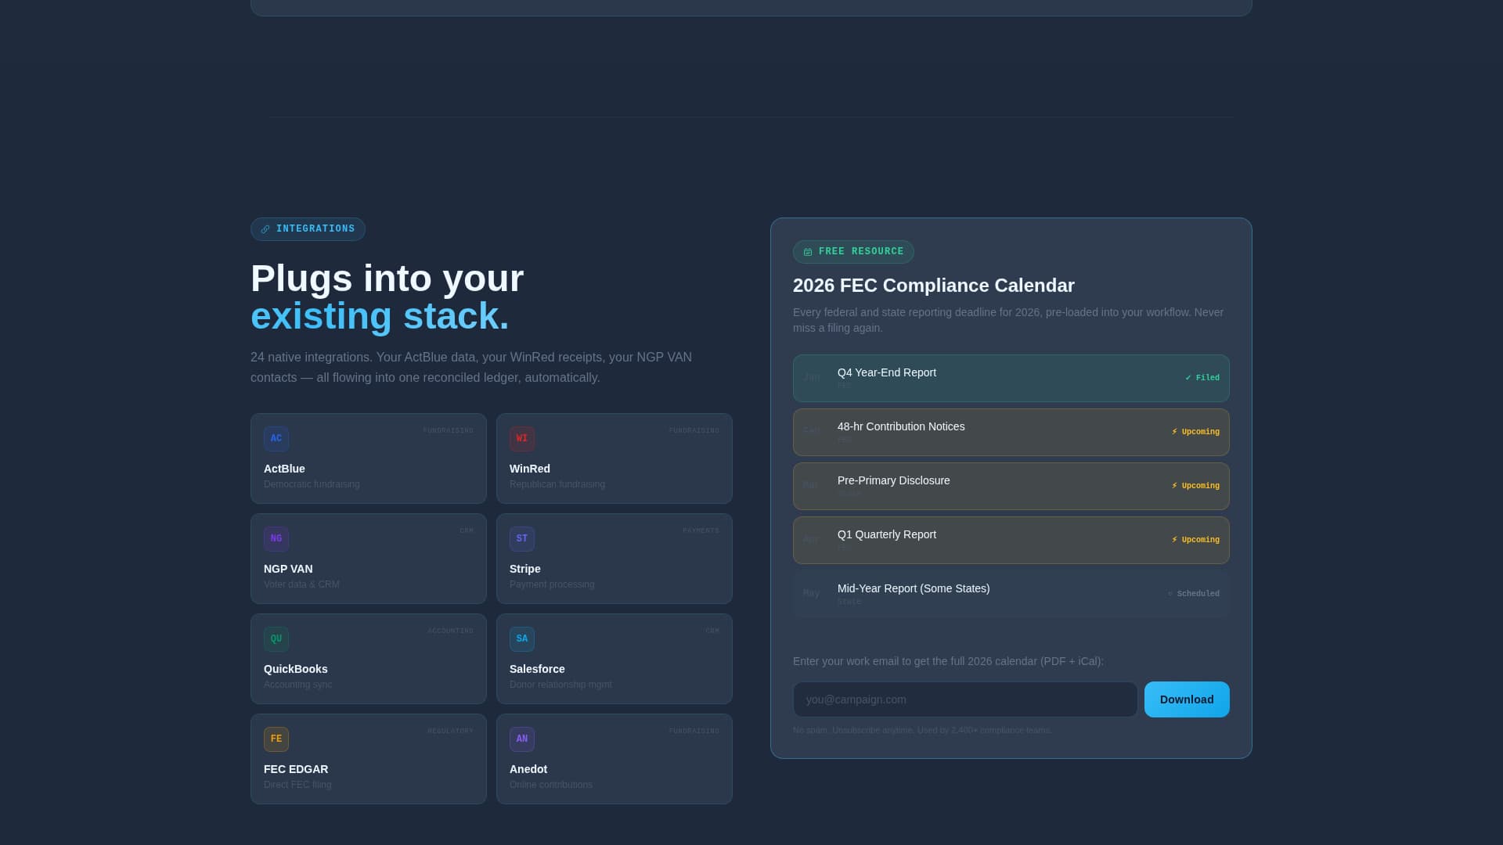Click 'Online contributions' description text

coord(551,785)
